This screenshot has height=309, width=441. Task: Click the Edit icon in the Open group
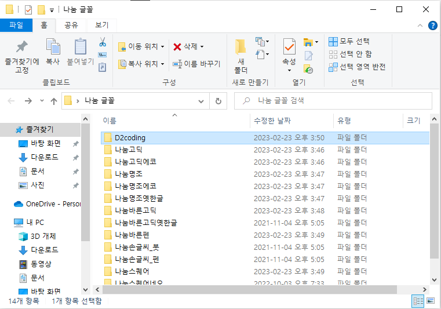click(308, 56)
